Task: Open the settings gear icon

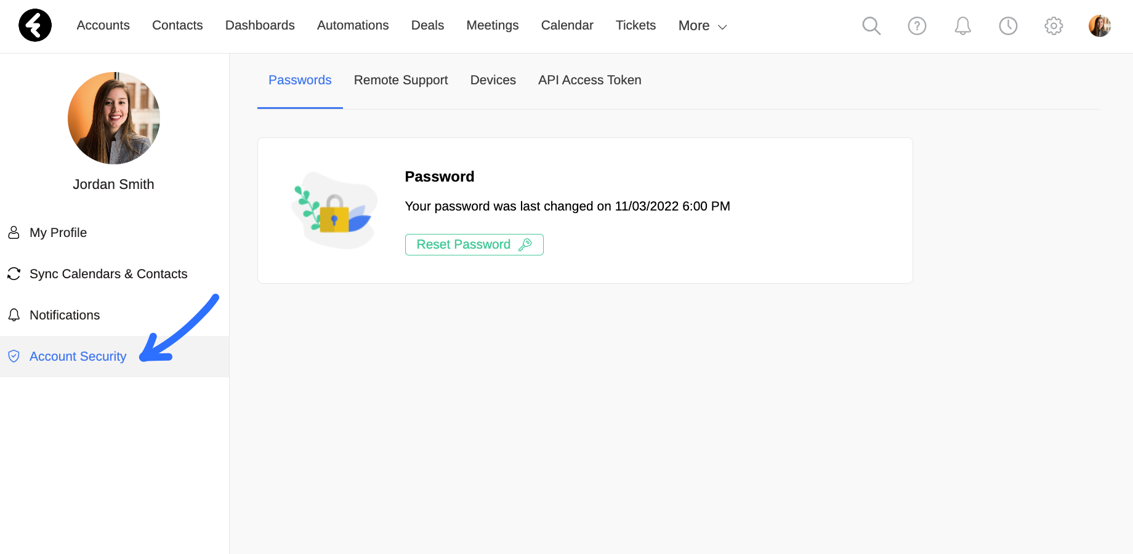Action: 1054,26
